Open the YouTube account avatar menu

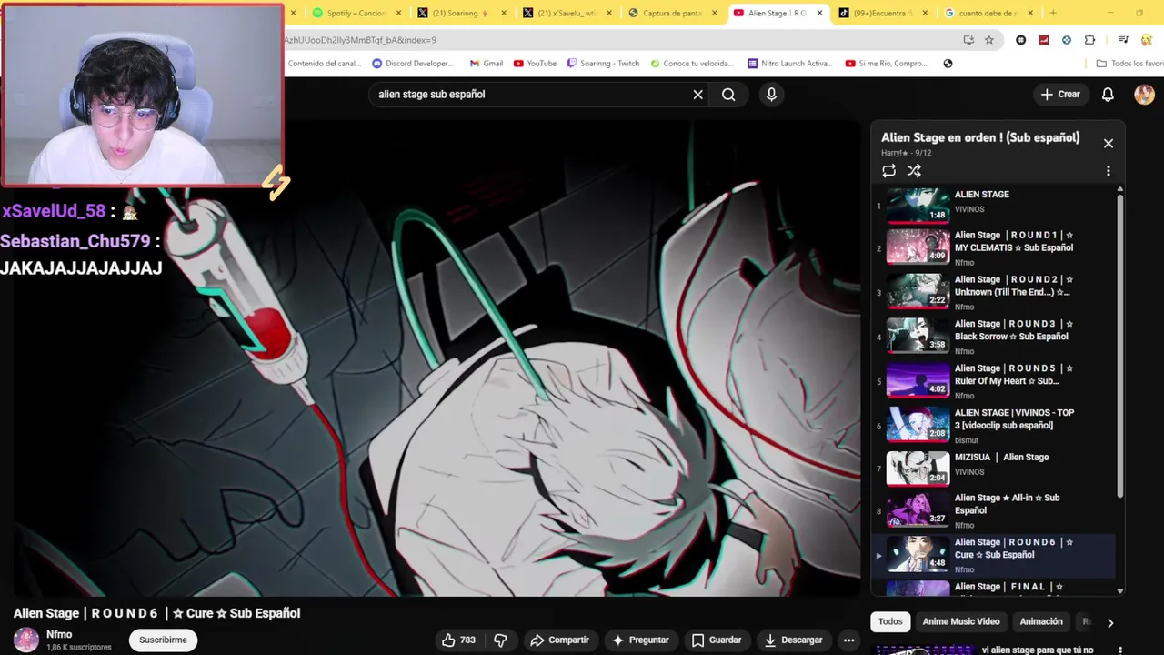pyautogui.click(x=1144, y=95)
